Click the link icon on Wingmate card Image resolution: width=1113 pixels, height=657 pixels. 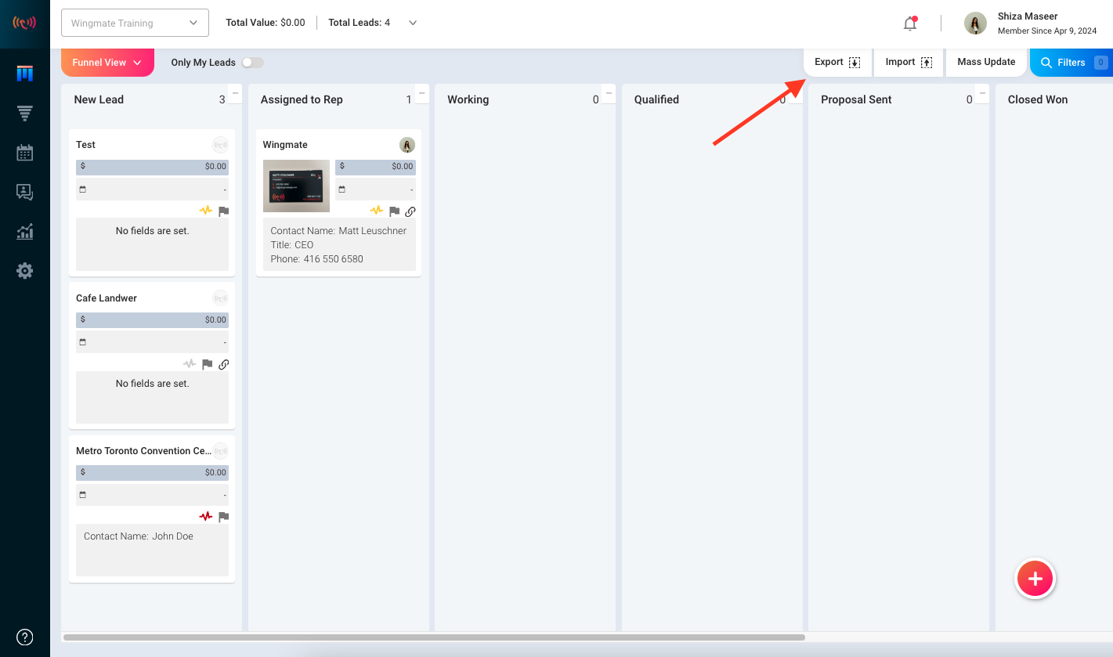click(410, 211)
